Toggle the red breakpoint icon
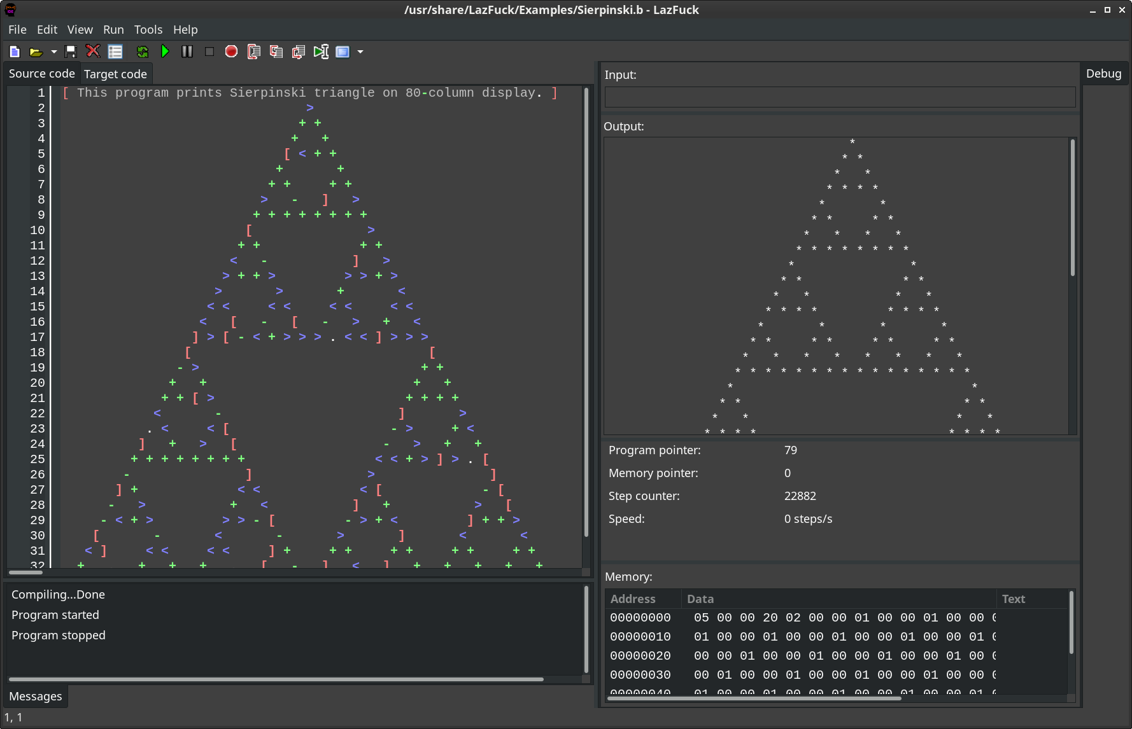Image resolution: width=1132 pixels, height=729 pixels. point(231,52)
